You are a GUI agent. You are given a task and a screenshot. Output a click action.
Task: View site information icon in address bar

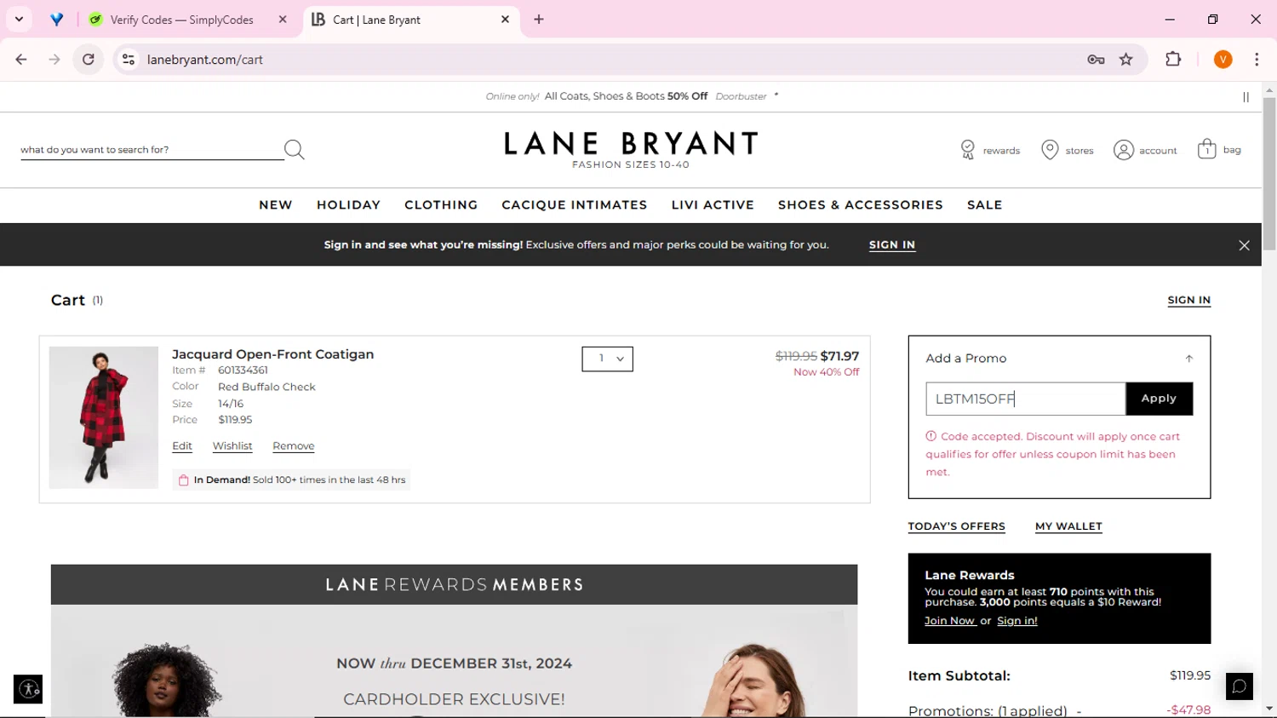coord(129,60)
